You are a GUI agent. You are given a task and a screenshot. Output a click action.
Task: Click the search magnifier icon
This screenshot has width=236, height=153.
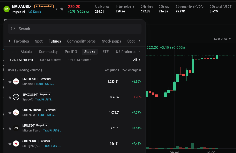pyautogui.click(x=13, y=29)
